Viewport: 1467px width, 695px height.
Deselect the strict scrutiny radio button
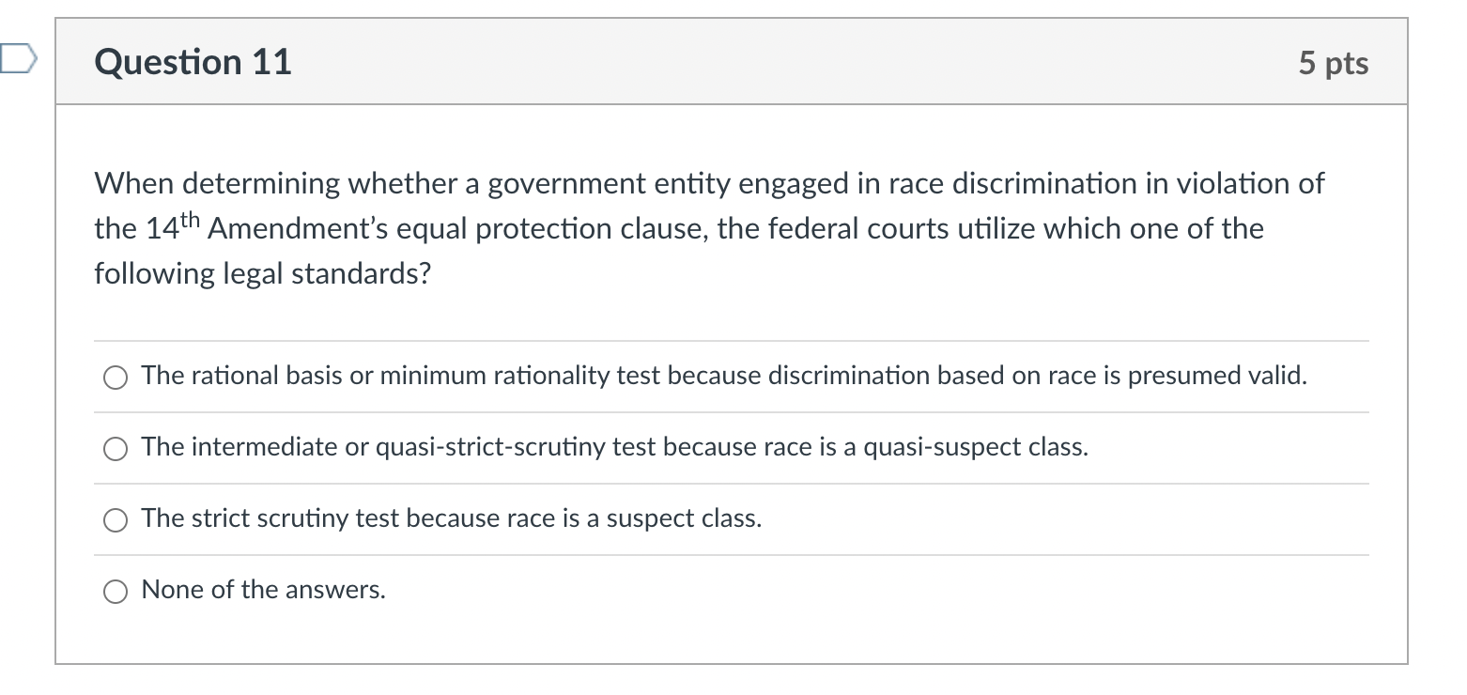[115, 518]
